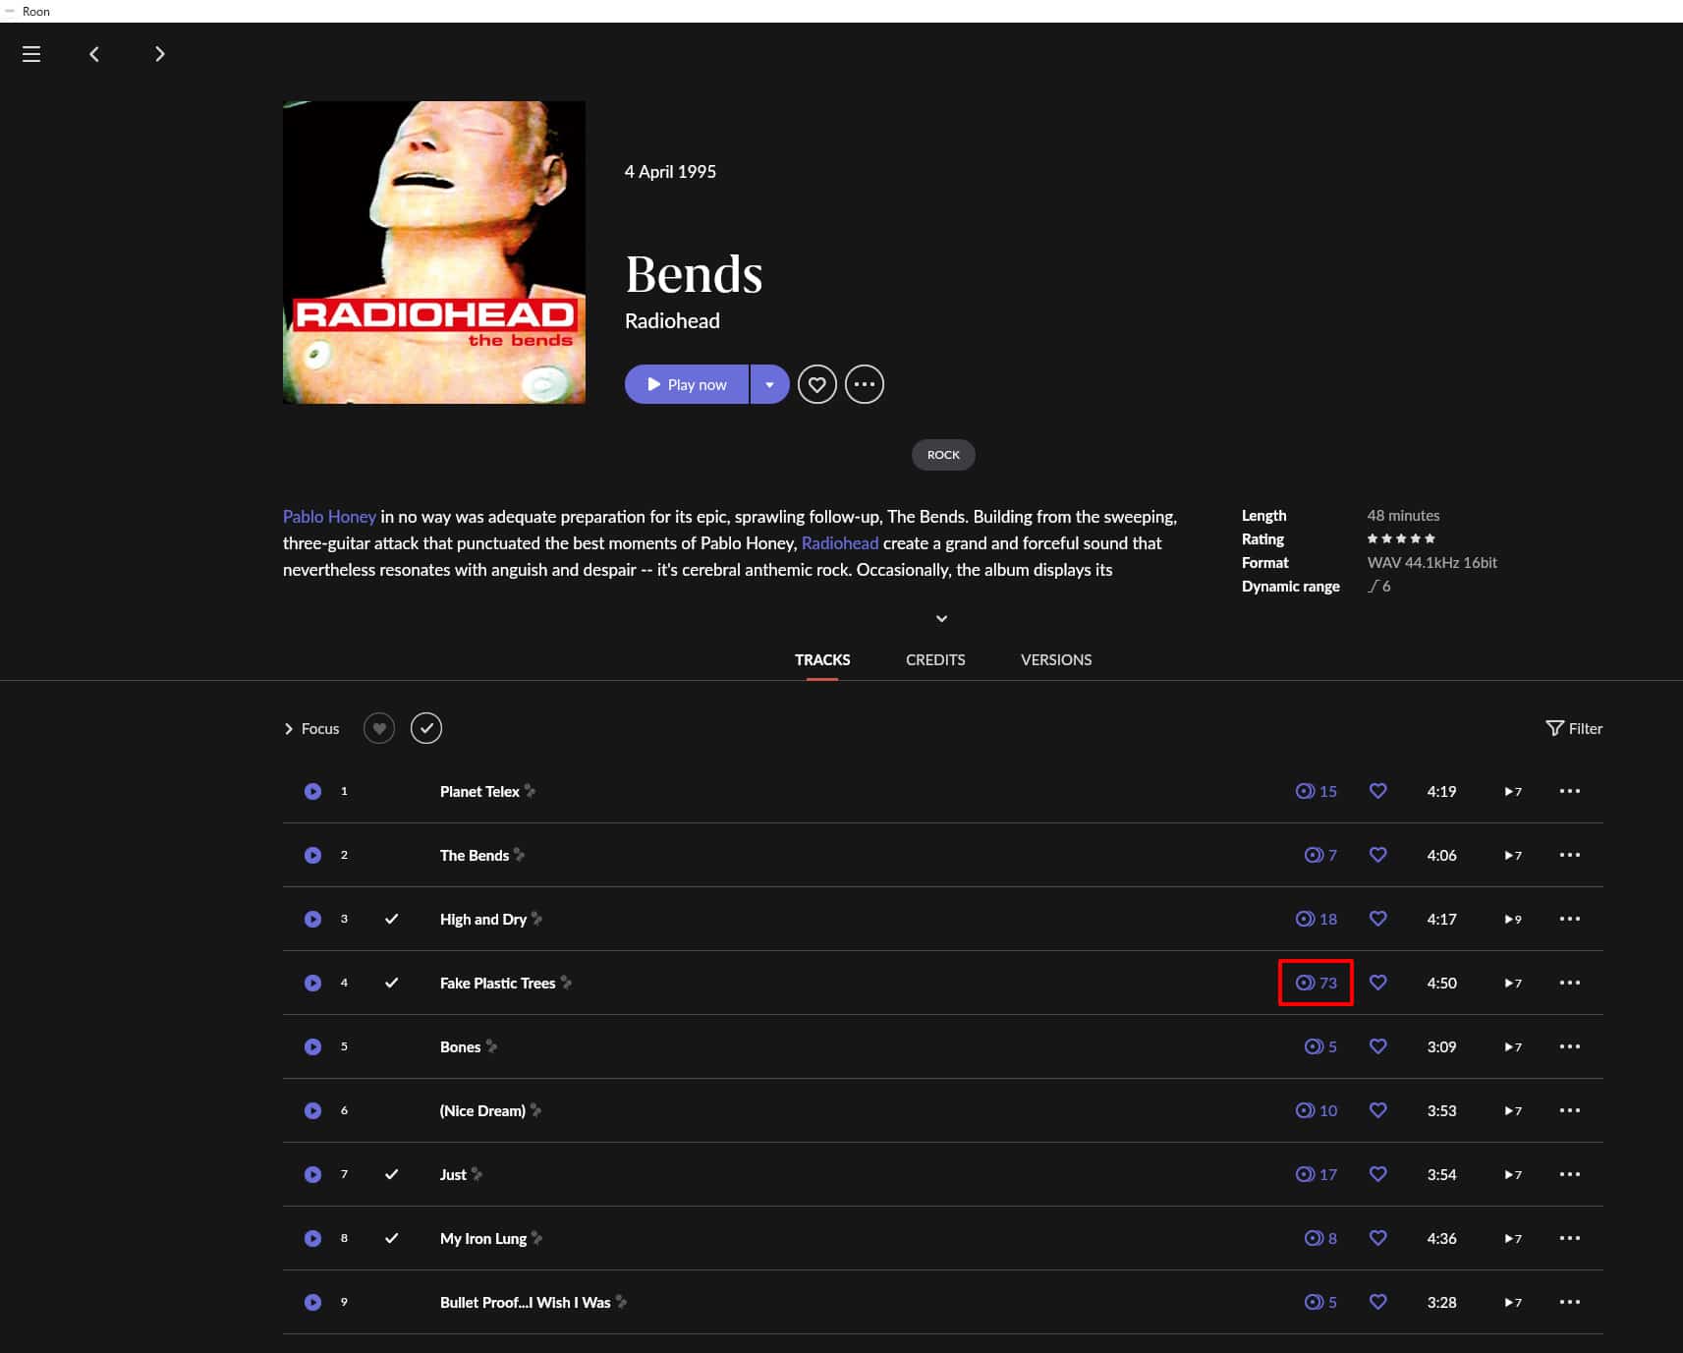Play the Planet Telex track
1683x1353 pixels.
coord(312,791)
